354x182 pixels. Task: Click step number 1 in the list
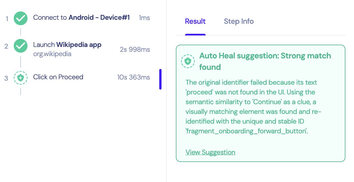7,19
